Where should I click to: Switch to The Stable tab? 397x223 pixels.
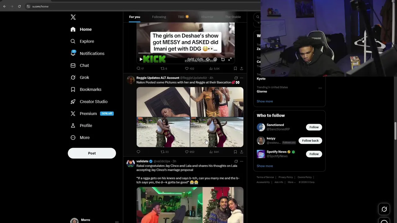[x=233, y=17]
